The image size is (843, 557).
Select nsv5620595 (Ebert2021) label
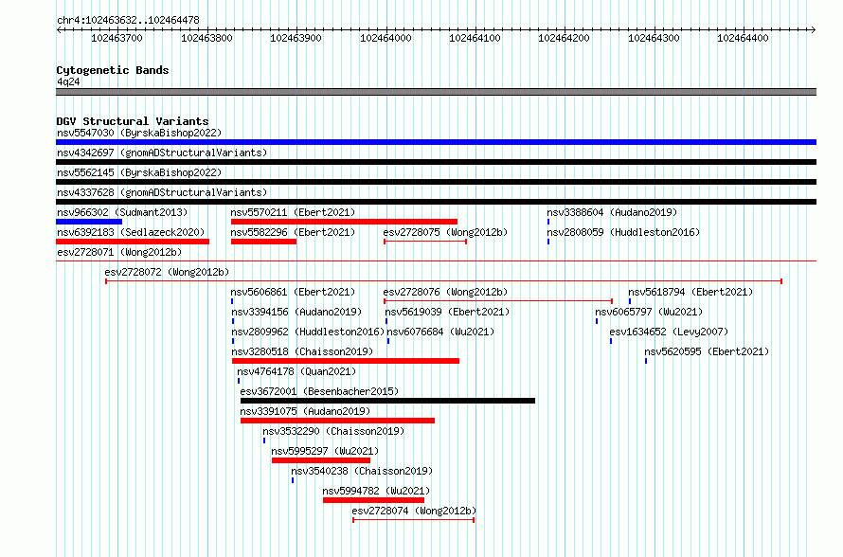coord(707,351)
